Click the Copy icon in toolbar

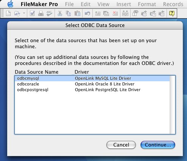68,13
